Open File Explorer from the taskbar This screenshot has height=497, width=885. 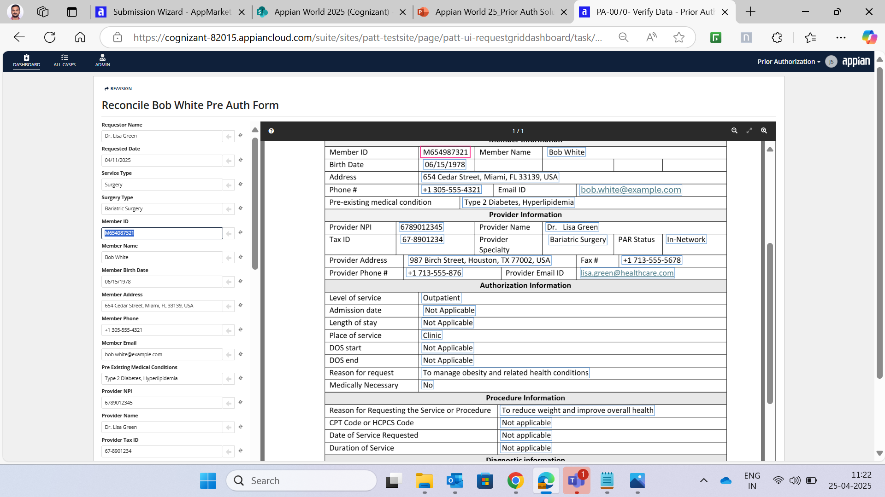[x=424, y=481]
